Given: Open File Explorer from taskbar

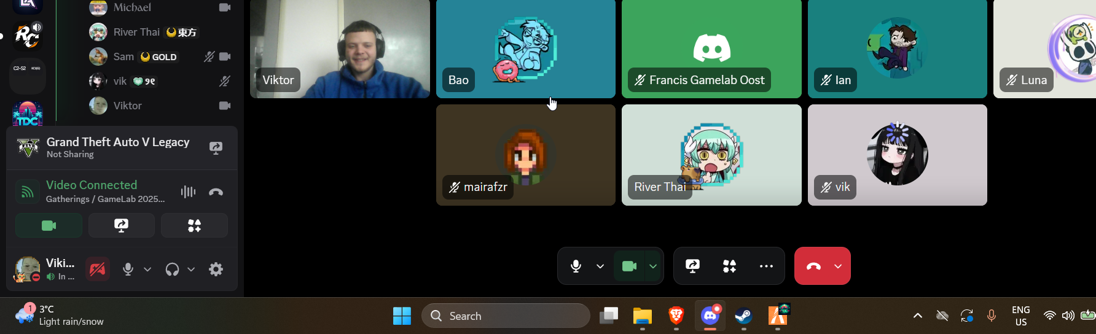Looking at the screenshot, I should click(x=643, y=316).
